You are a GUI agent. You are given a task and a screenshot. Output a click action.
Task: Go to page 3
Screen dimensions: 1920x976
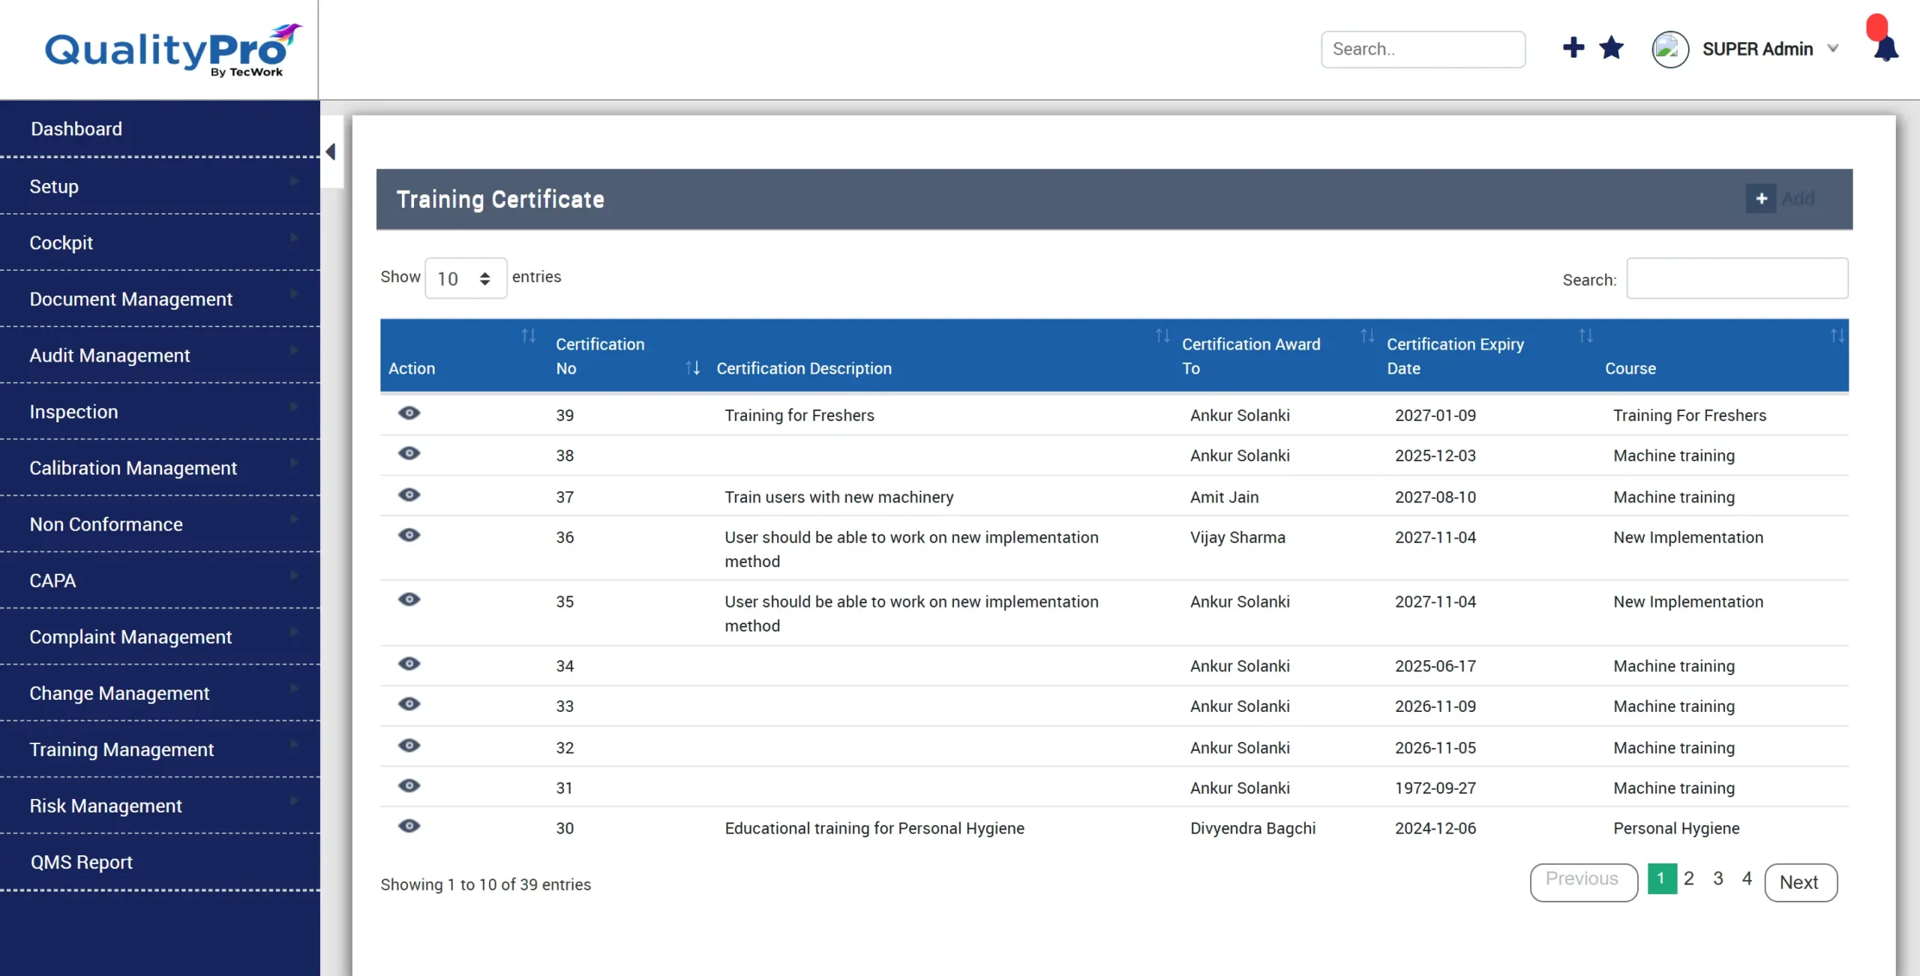click(x=1718, y=878)
